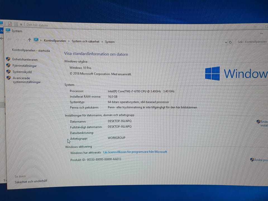The width and height of the screenshot is (268, 201).
Task: Expand chevron after System och säkerhet
Action: [x=102, y=42]
